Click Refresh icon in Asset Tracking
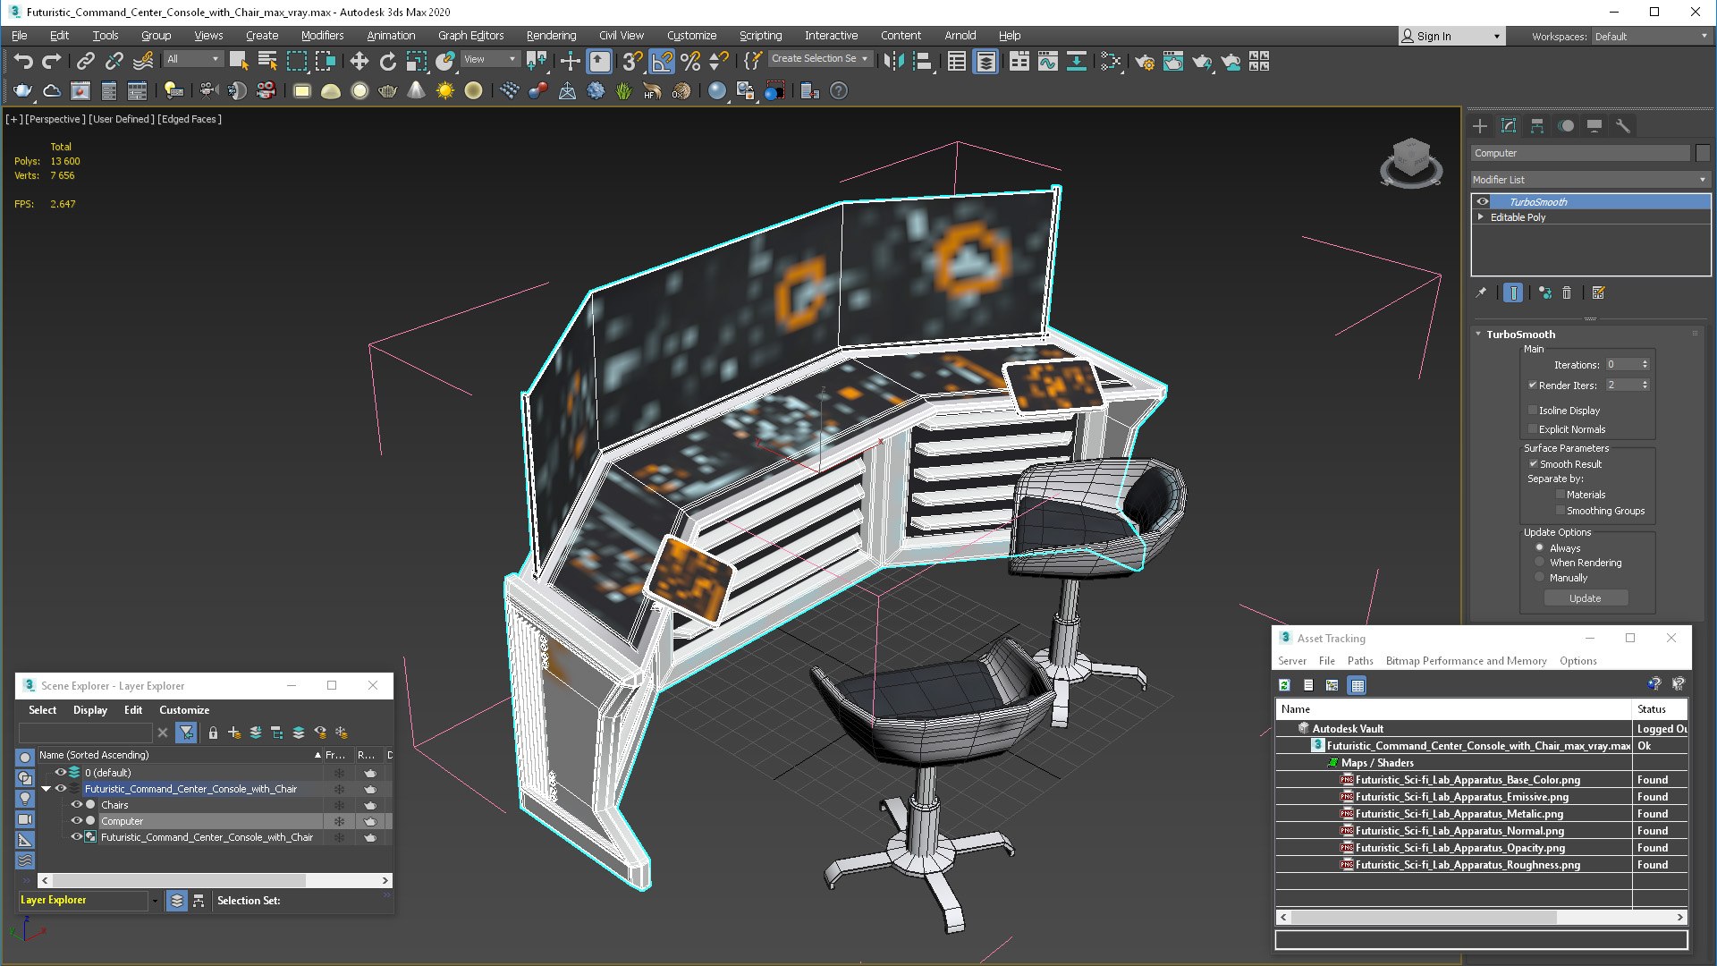The width and height of the screenshot is (1717, 966). [1284, 685]
